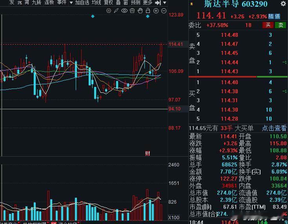Click the right blue diamond event marker

(x=148, y=16)
